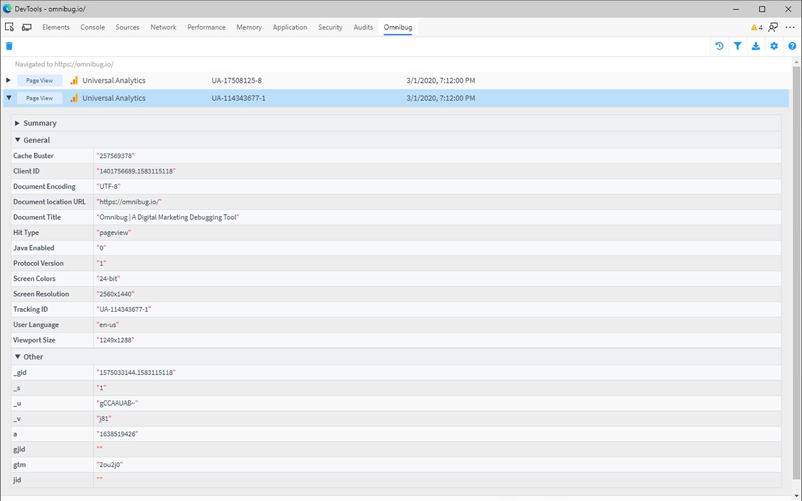Minimize the DevTools window
Screen dimensions: 802x501
pos(737,9)
